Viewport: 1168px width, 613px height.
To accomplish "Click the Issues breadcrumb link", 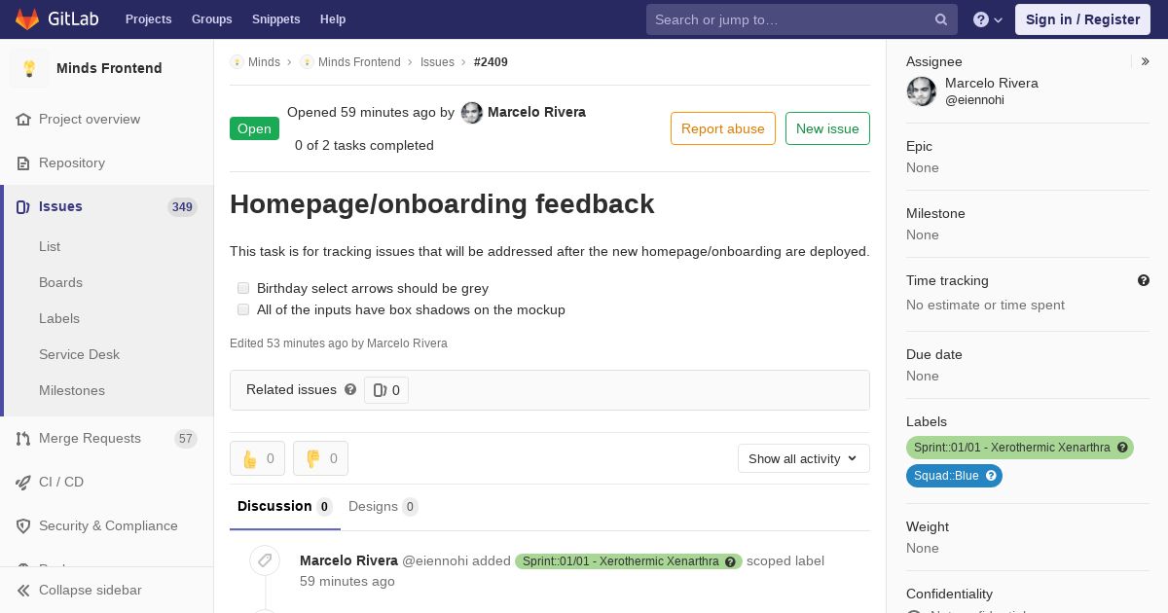I will point(437,62).
